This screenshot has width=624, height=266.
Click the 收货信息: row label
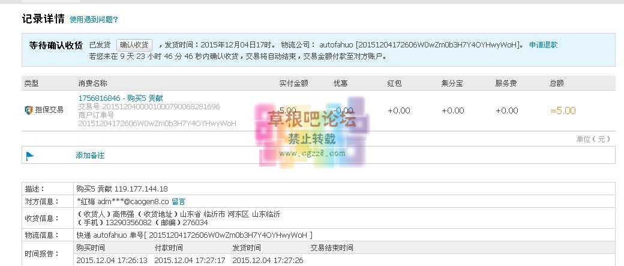tap(42, 218)
